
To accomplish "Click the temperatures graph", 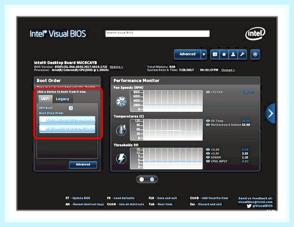I will [x=166, y=130].
